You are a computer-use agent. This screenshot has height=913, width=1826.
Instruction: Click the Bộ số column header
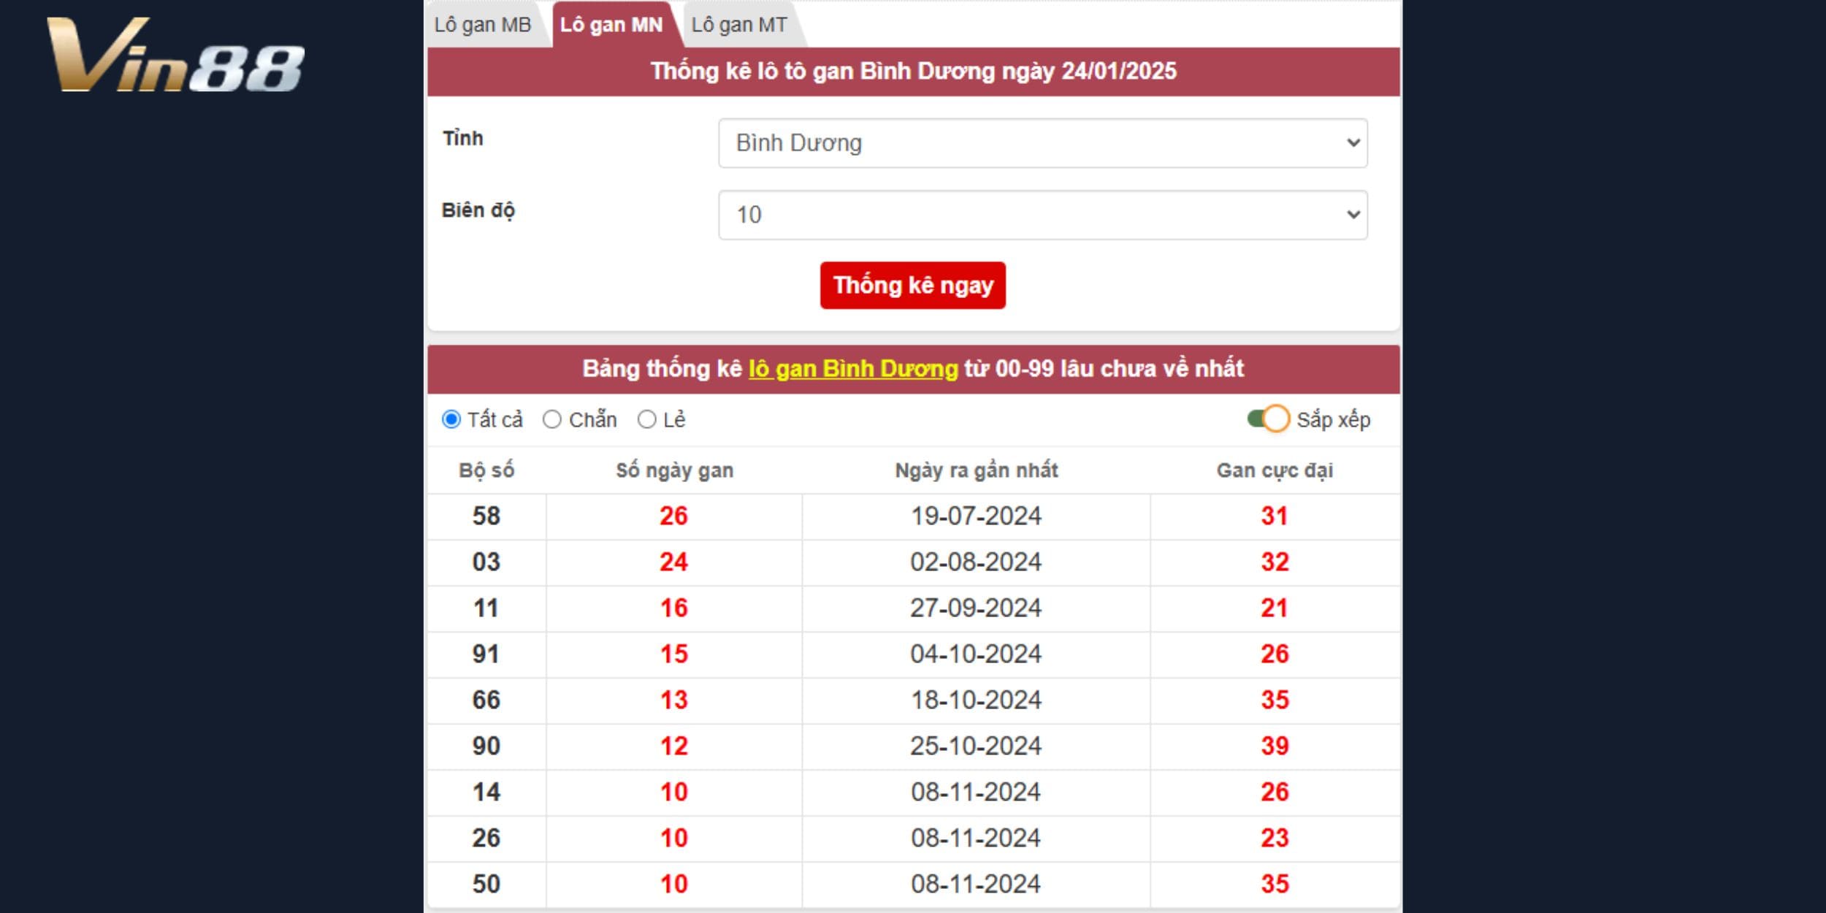click(486, 470)
